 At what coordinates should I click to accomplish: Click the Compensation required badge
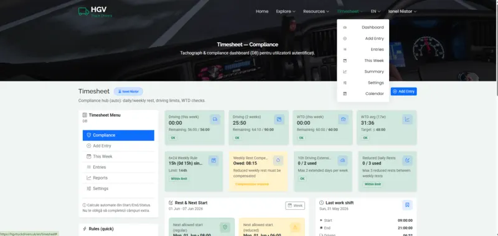252,184
